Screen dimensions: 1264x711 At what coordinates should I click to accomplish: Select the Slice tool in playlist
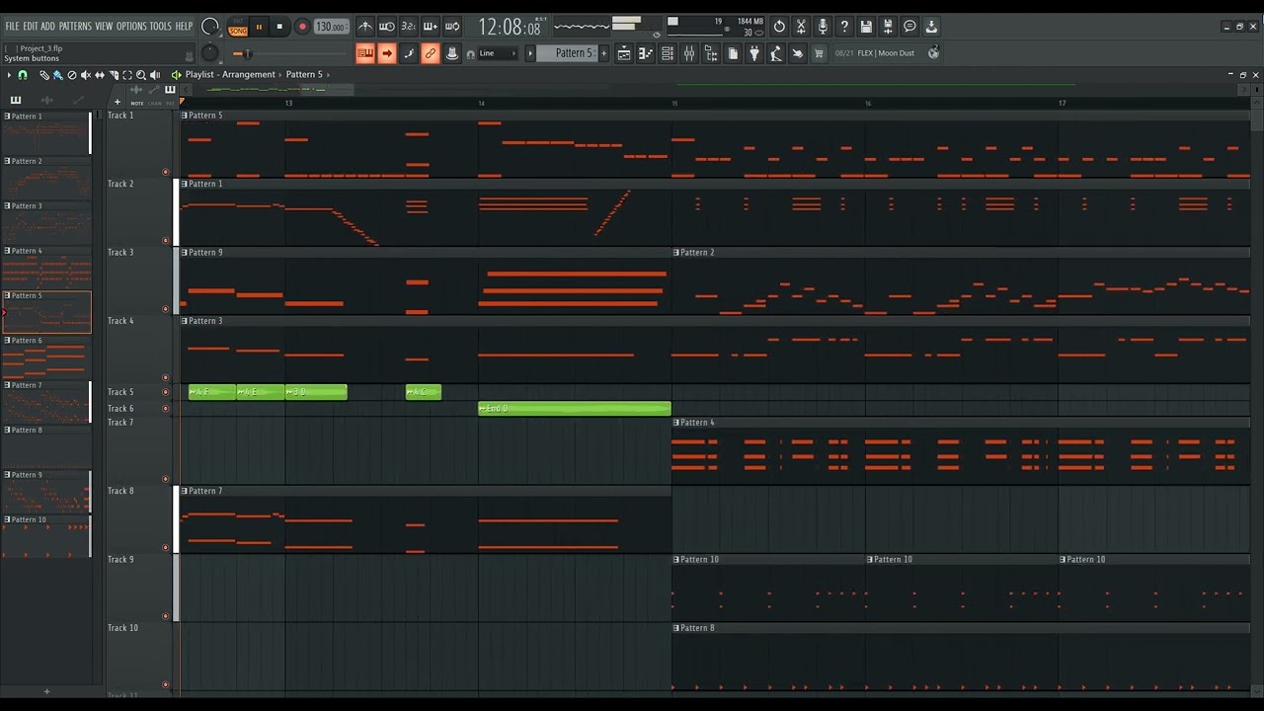[114, 75]
